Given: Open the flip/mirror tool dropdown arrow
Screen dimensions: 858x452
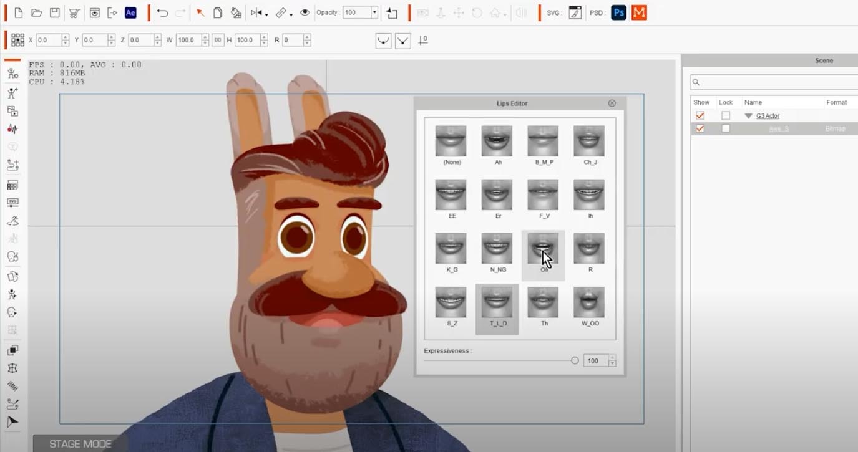Looking at the screenshot, I should [266, 14].
